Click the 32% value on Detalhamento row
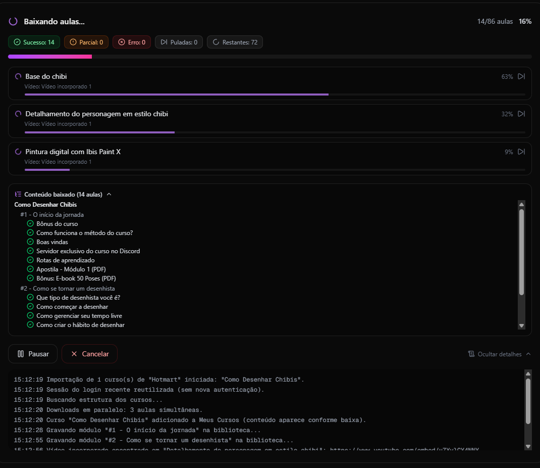This screenshot has width=540, height=468. click(x=507, y=114)
